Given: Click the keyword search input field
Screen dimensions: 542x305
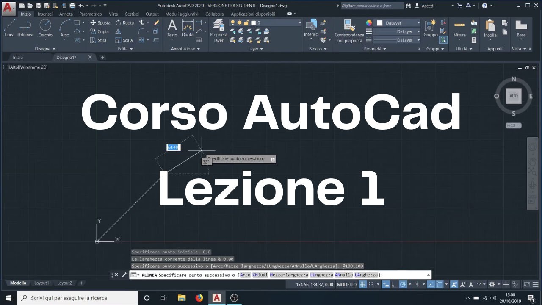Looking at the screenshot, I should click(x=372, y=6).
